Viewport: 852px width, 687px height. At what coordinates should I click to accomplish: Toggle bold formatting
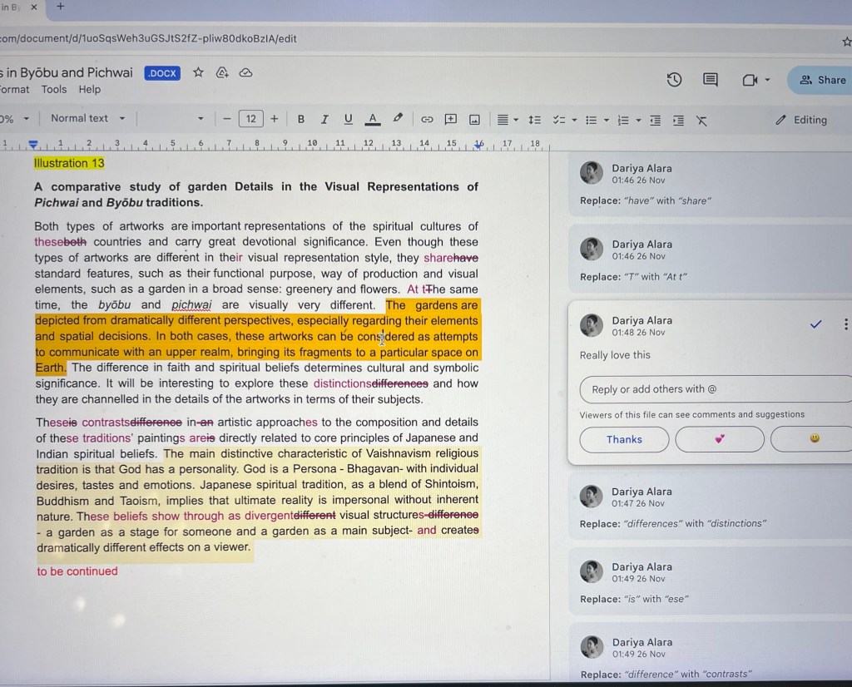pyautogui.click(x=301, y=119)
